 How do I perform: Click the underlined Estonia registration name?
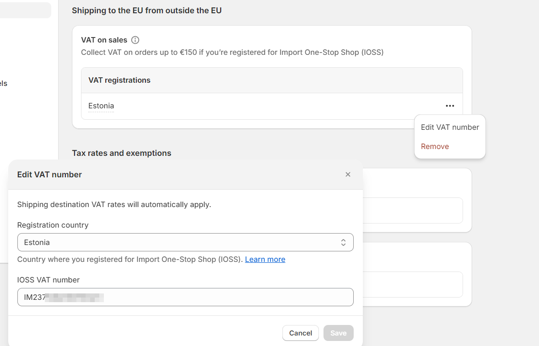pyautogui.click(x=101, y=106)
